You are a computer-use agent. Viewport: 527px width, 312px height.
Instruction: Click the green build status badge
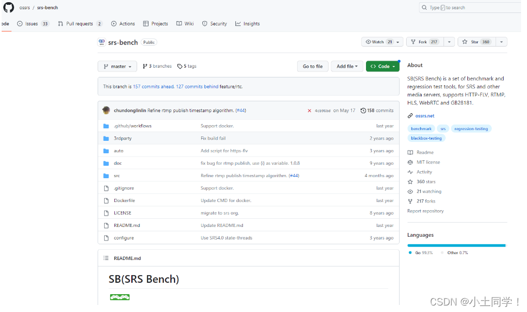pos(120,297)
